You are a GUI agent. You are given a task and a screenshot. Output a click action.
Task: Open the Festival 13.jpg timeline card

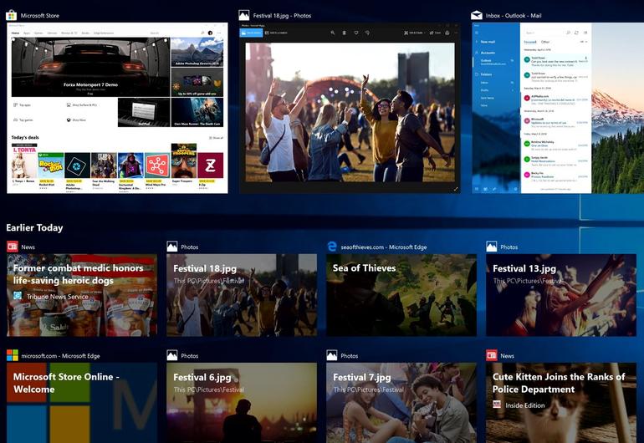561,295
